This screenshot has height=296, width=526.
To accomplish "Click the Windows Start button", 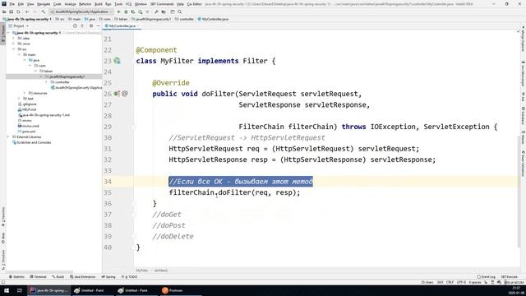I will point(7,290).
